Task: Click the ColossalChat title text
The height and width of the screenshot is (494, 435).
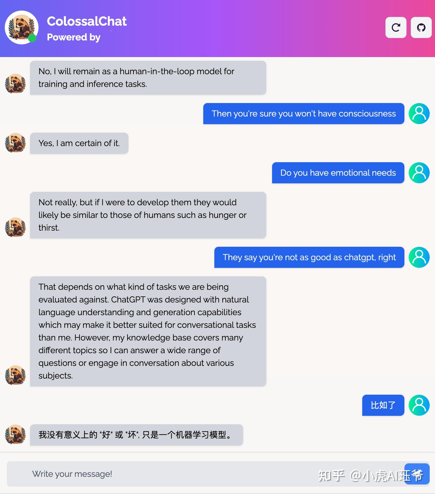Action: coord(87,21)
